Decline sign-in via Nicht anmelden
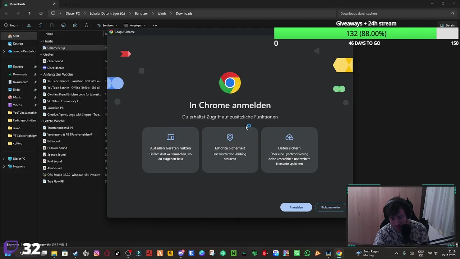The width and height of the screenshot is (460, 259). (331, 207)
